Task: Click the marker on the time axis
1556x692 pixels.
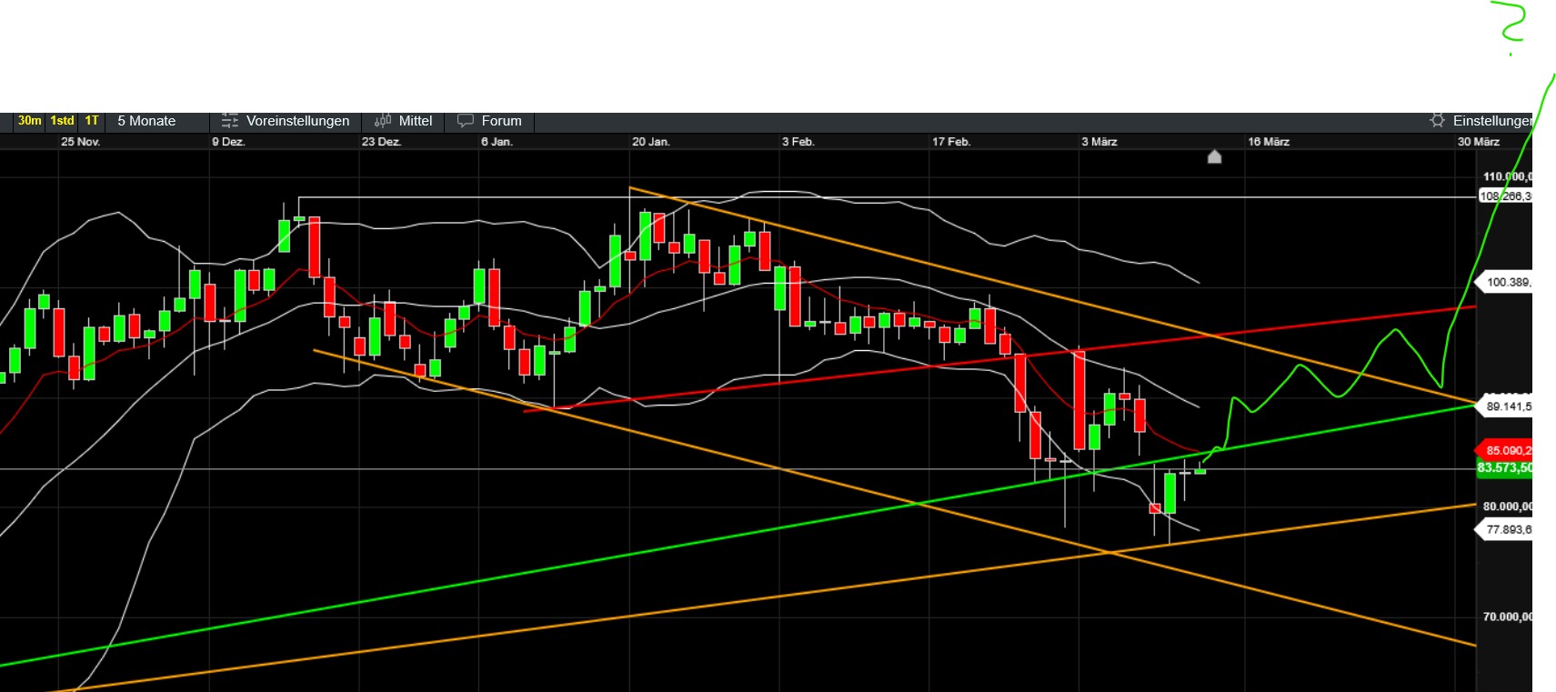Action: (x=1214, y=156)
